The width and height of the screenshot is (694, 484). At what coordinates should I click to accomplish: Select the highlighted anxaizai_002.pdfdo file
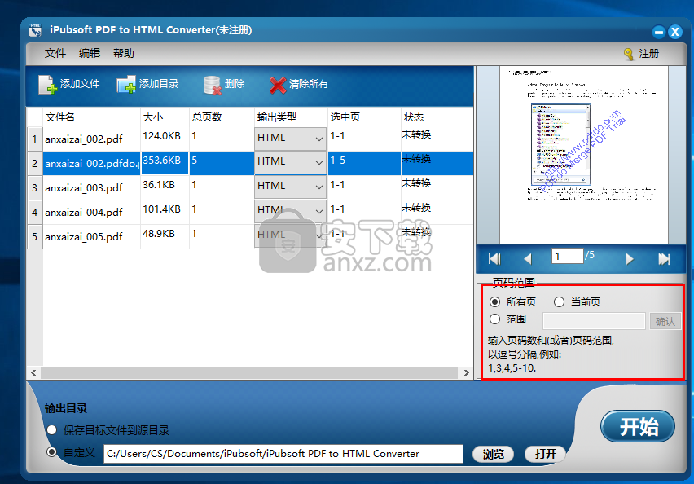point(91,164)
